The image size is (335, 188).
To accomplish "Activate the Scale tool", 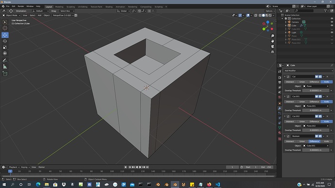I will [x=5, y=47].
